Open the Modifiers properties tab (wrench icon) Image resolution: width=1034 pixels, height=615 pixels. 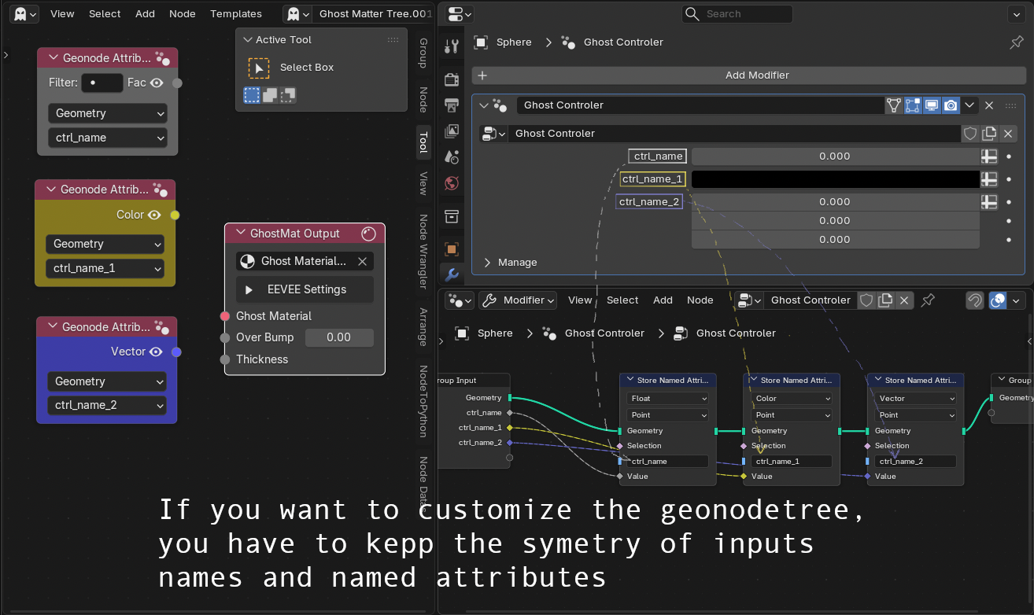point(452,274)
